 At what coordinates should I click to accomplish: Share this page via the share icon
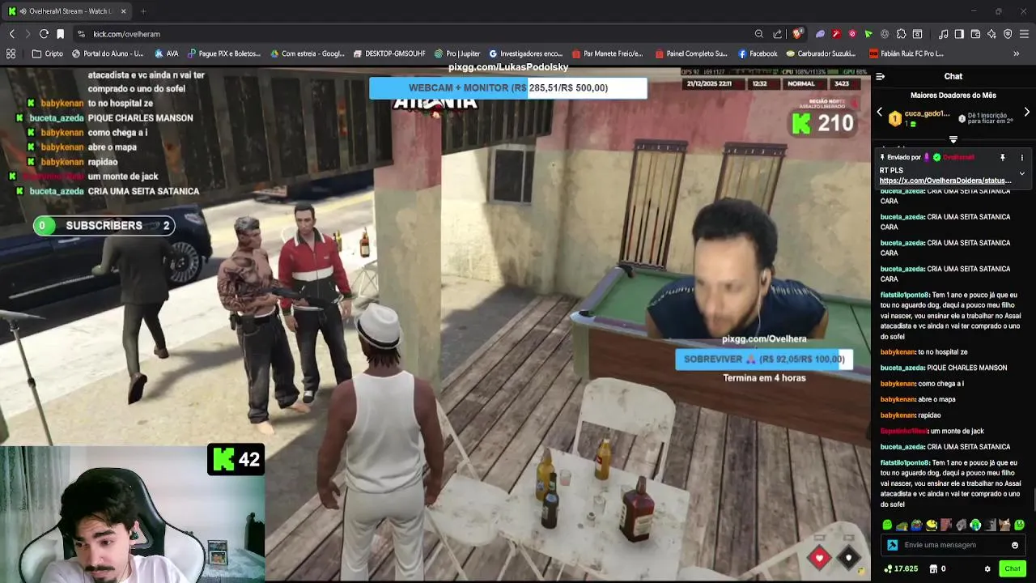[778, 34]
